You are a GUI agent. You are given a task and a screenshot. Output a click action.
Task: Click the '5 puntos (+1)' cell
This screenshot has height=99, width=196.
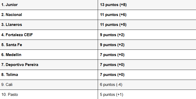coord(147,94)
